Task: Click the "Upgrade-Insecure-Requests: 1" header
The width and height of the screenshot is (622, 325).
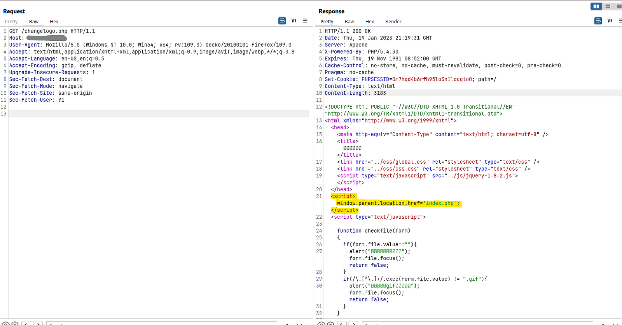Action: [52, 73]
